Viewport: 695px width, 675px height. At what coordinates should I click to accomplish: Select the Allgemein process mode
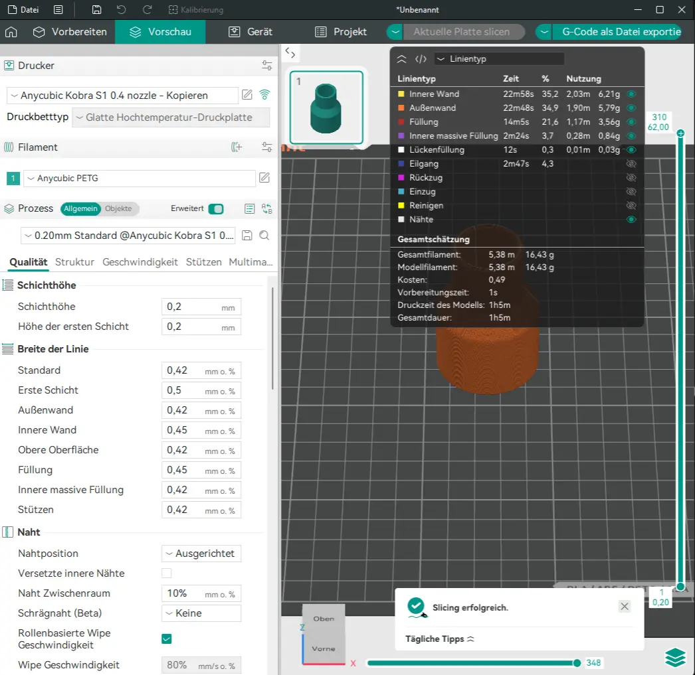tap(80, 208)
